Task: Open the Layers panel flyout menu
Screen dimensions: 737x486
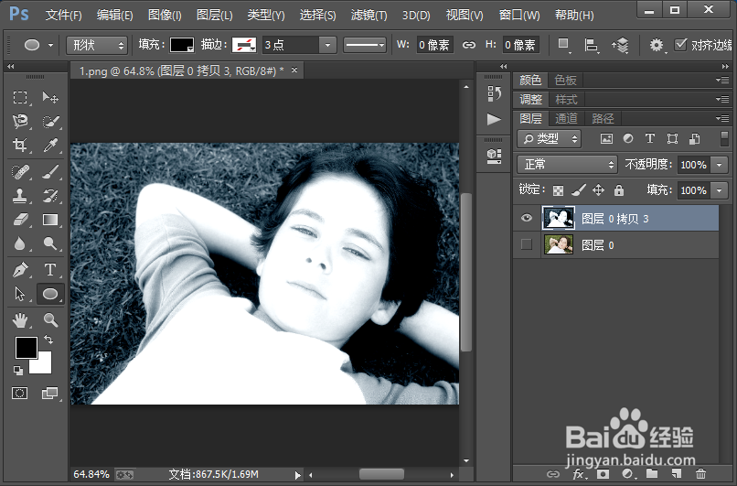Action: point(722,118)
